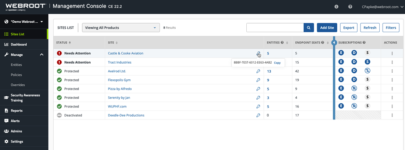The height and width of the screenshot is (150, 405).
Task: Click the Export button
Action: [349, 28]
